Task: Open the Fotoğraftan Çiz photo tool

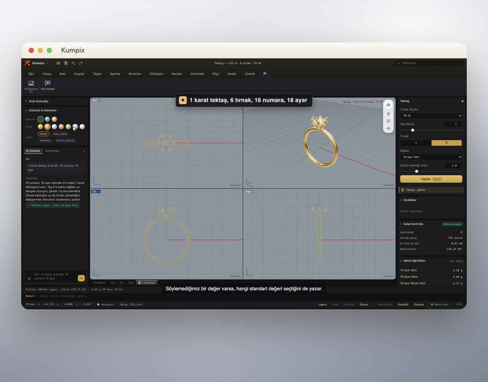Action: click(31, 86)
